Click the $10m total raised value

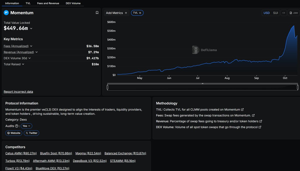[x=95, y=64]
